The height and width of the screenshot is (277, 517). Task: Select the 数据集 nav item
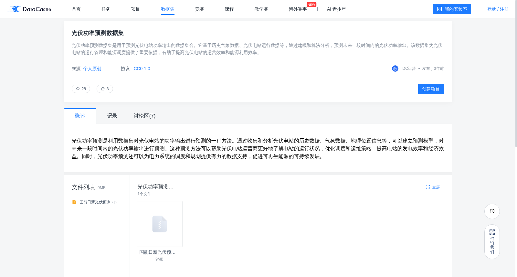(168, 9)
